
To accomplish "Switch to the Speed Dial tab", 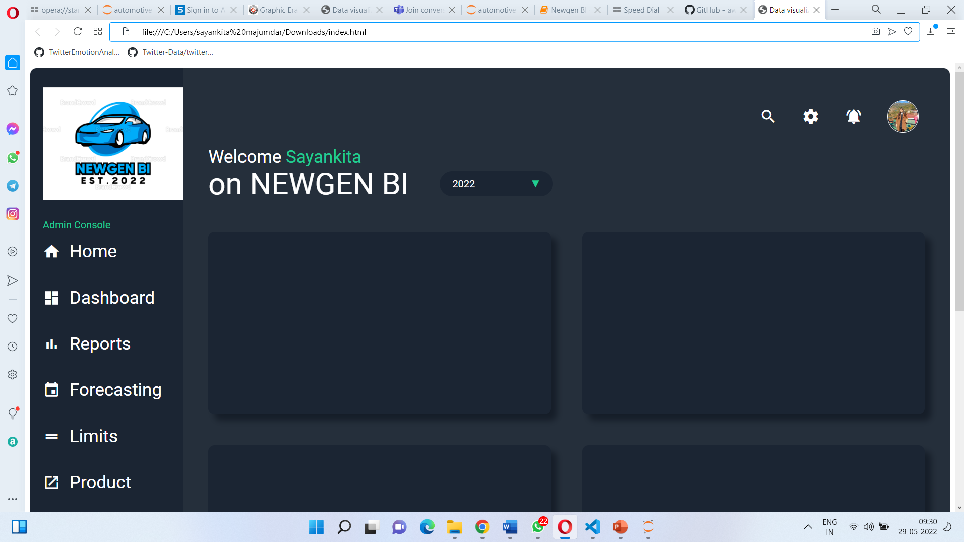I will pos(638,10).
